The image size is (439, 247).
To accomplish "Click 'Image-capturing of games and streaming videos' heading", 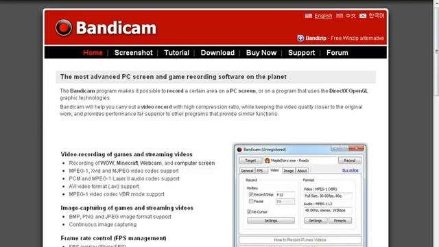I will coord(127,208).
